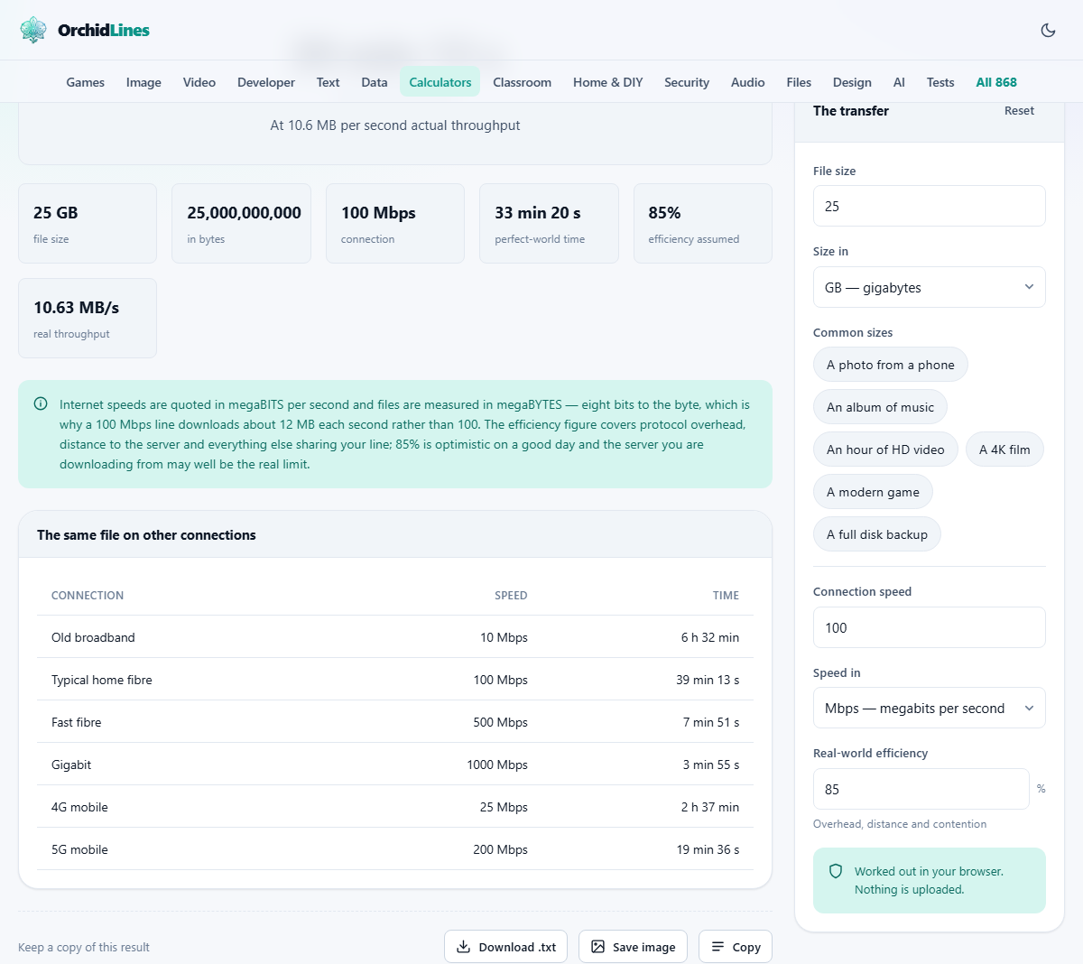Click the SPEED column header
Viewport: 1083px width, 964px height.
coord(511,596)
